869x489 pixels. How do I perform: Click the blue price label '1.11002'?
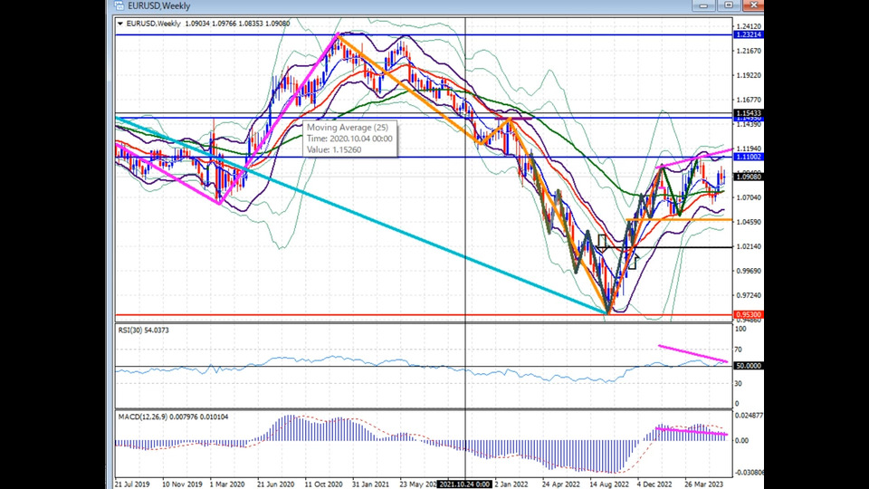pos(749,157)
